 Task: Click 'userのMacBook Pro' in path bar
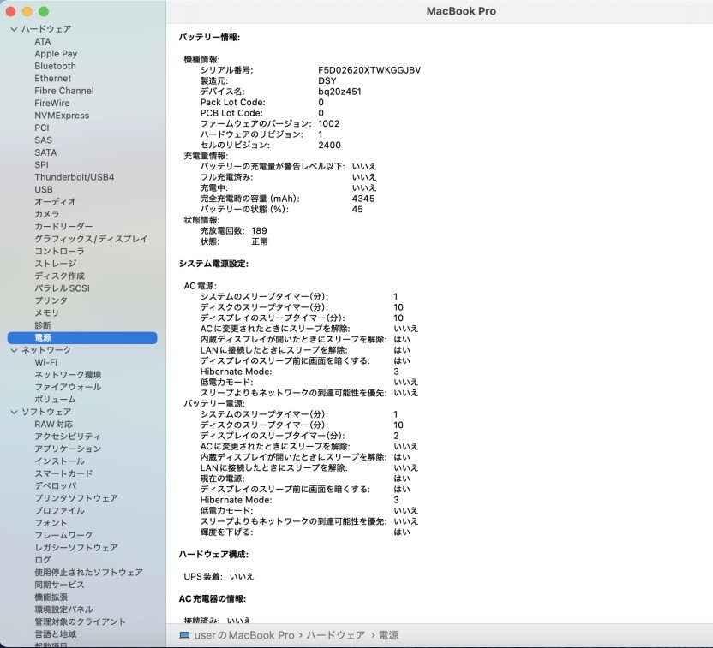pyautogui.click(x=244, y=635)
